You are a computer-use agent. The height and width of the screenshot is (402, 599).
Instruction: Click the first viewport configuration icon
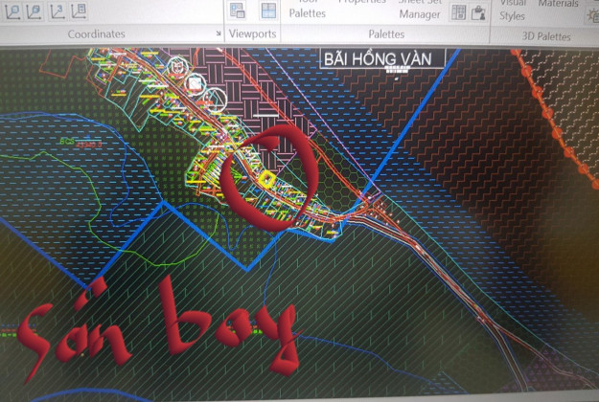(x=239, y=11)
